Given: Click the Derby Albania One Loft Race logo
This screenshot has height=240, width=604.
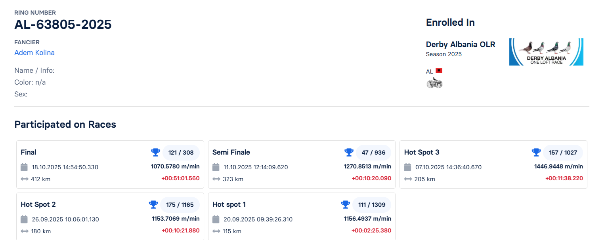Looking at the screenshot, I should (x=546, y=51).
